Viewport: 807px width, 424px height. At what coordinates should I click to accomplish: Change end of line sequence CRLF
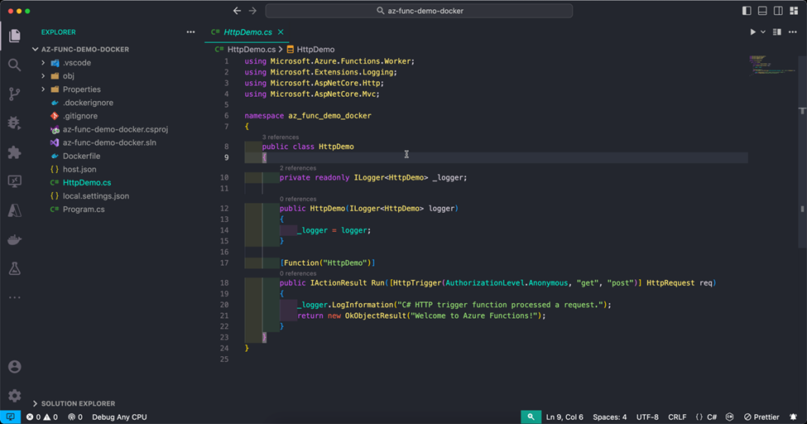pyautogui.click(x=677, y=417)
